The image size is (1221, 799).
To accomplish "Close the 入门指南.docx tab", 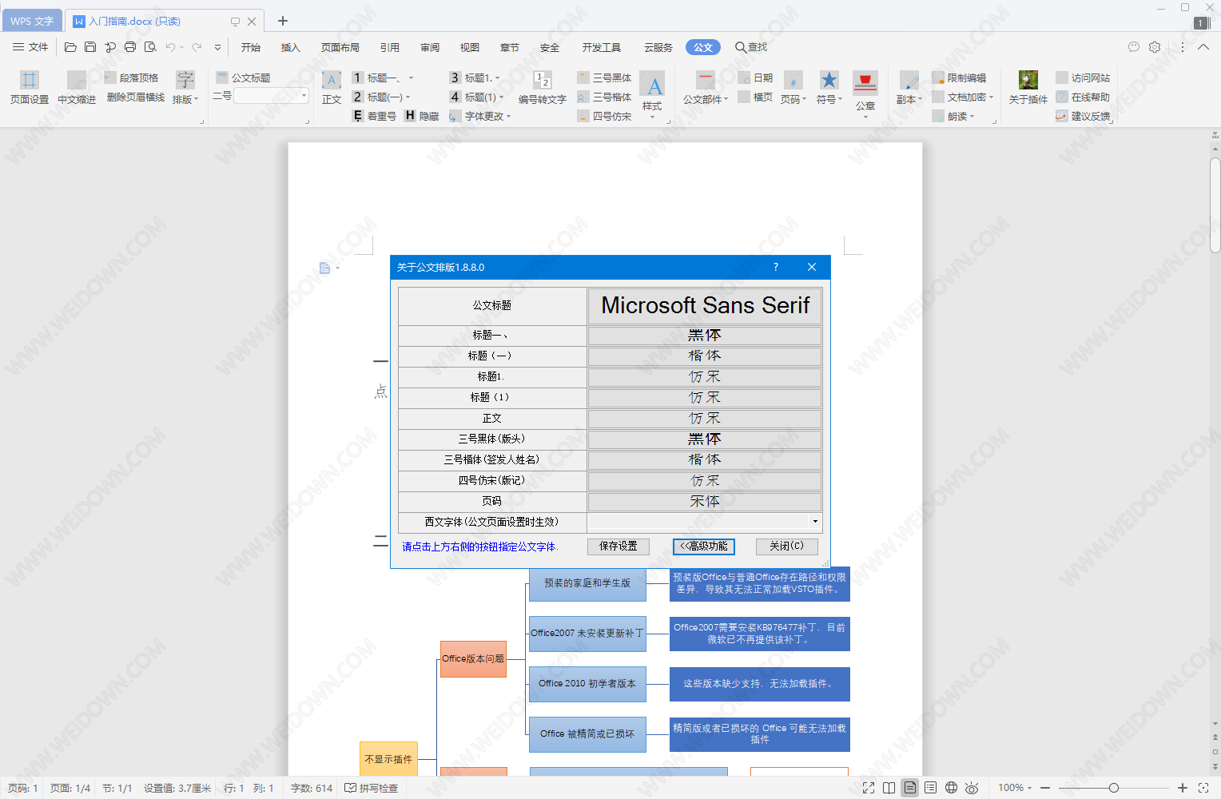I will 252,22.
